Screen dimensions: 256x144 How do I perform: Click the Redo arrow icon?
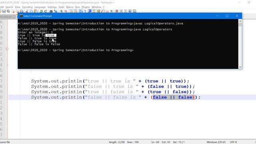coord(46,11)
